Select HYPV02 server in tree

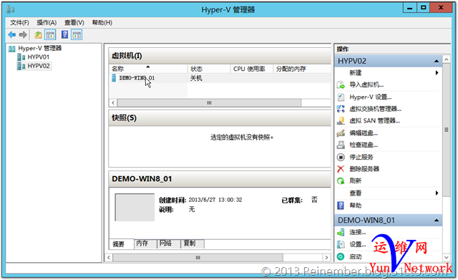click(39, 66)
